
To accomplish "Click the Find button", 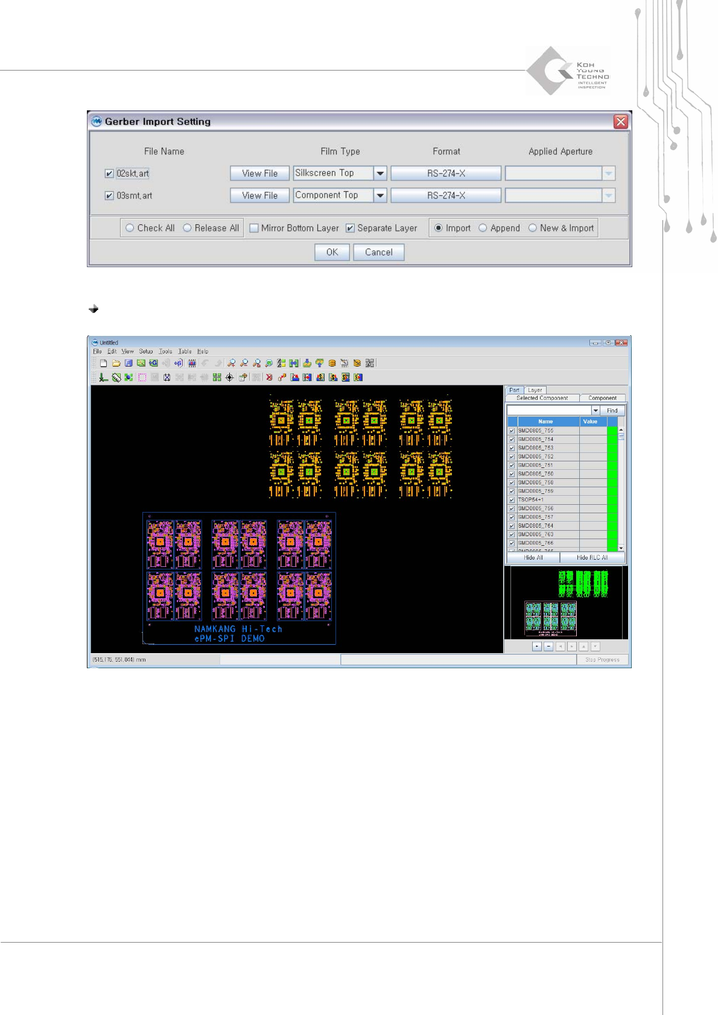I will point(612,411).
